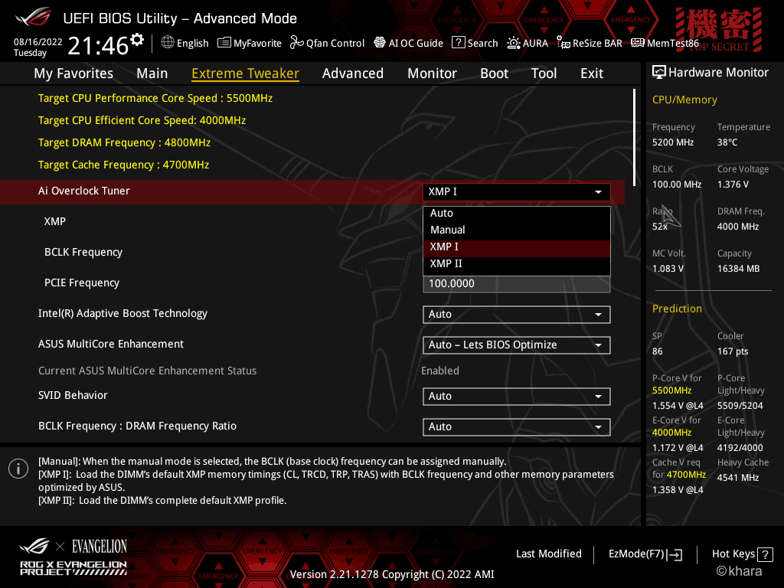Click the vertical scrollbar of settings list
This screenshot has width=784, height=588.
point(634,138)
